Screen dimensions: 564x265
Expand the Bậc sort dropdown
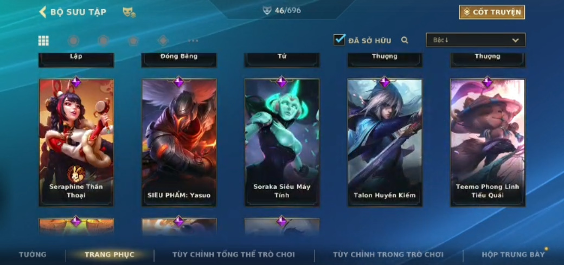[x=476, y=40]
